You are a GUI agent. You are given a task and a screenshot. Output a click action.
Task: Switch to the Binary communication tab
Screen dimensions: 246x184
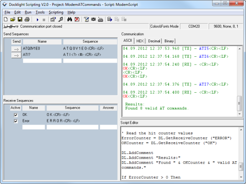point(169,41)
